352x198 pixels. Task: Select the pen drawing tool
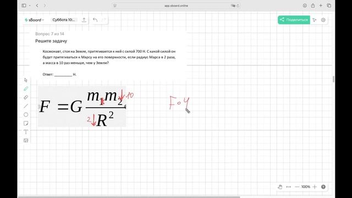[x=26, y=89]
